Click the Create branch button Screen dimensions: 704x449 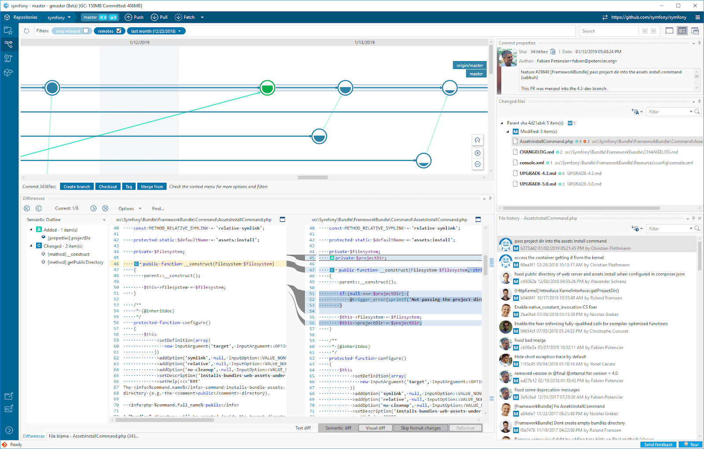(x=77, y=187)
